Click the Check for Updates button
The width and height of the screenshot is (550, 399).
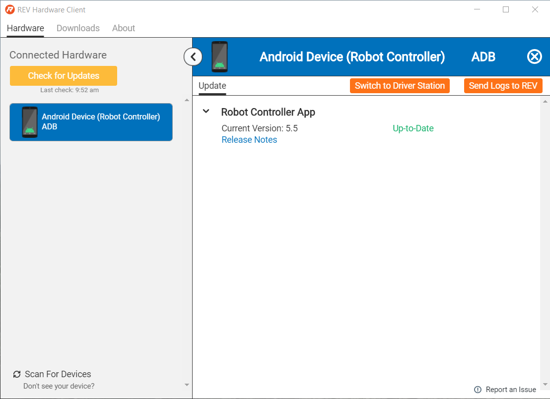64,76
